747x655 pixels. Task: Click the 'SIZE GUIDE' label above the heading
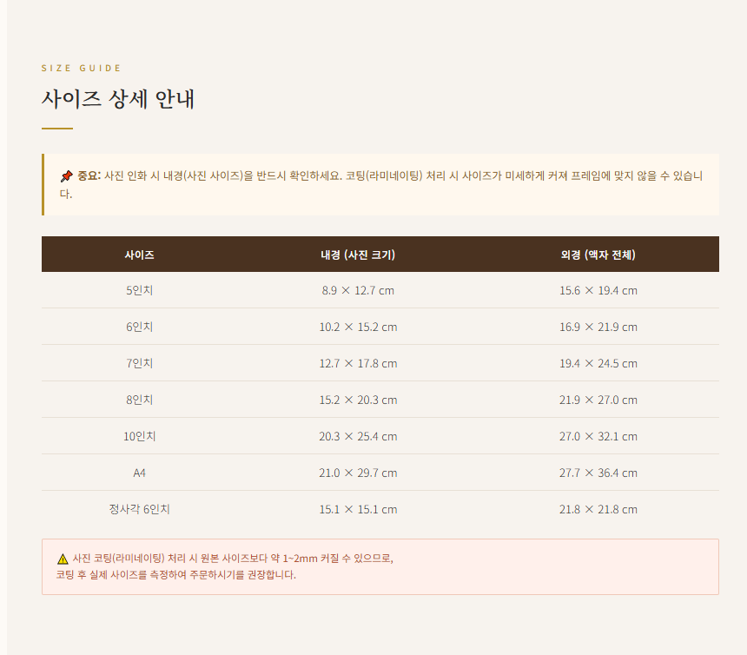tap(82, 68)
